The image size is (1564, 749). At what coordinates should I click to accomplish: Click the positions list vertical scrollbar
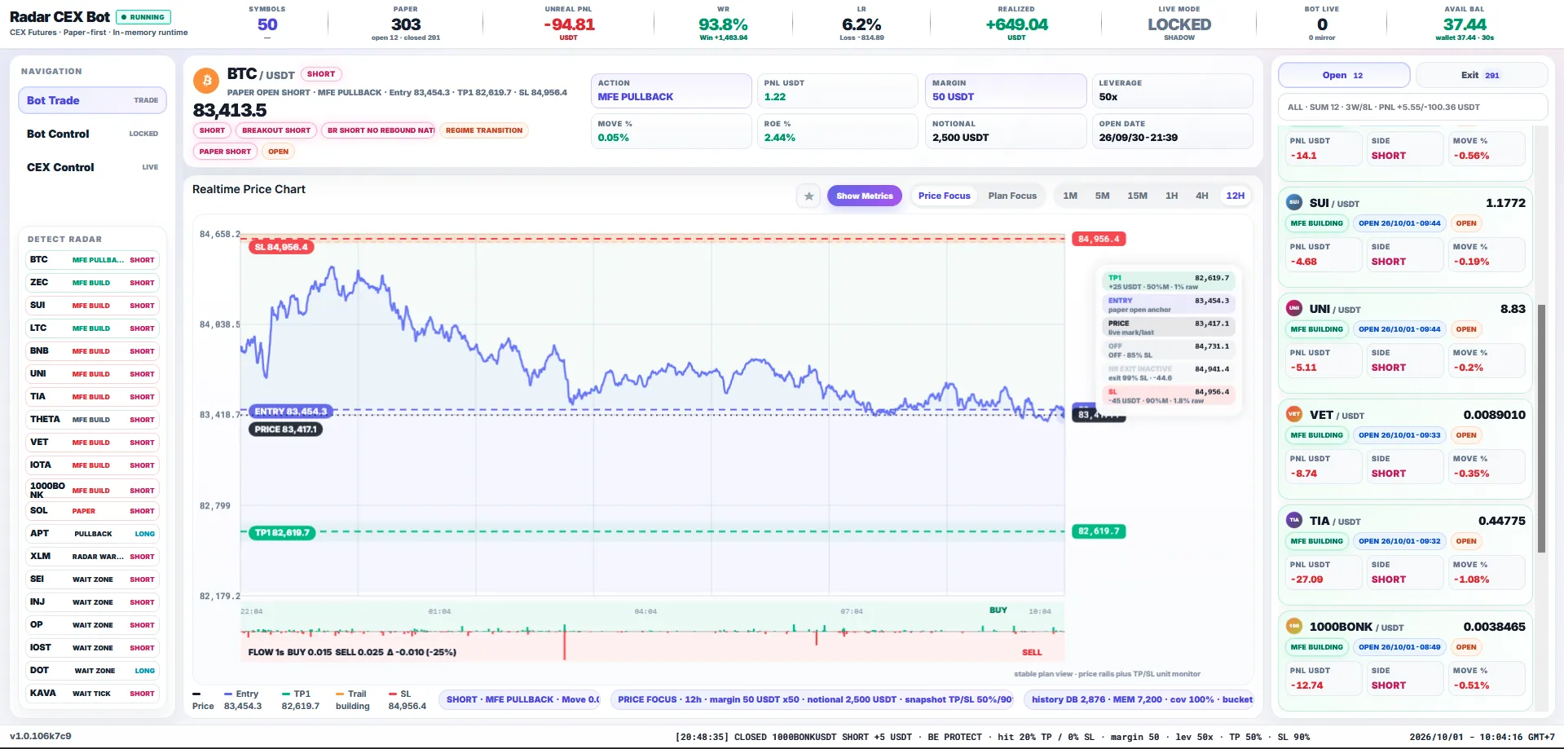coord(1541,428)
